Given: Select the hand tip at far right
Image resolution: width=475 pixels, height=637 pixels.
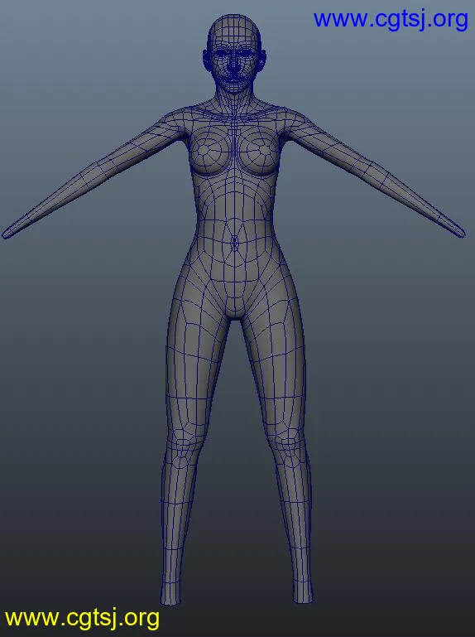Looking at the screenshot, I should pos(458,231).
